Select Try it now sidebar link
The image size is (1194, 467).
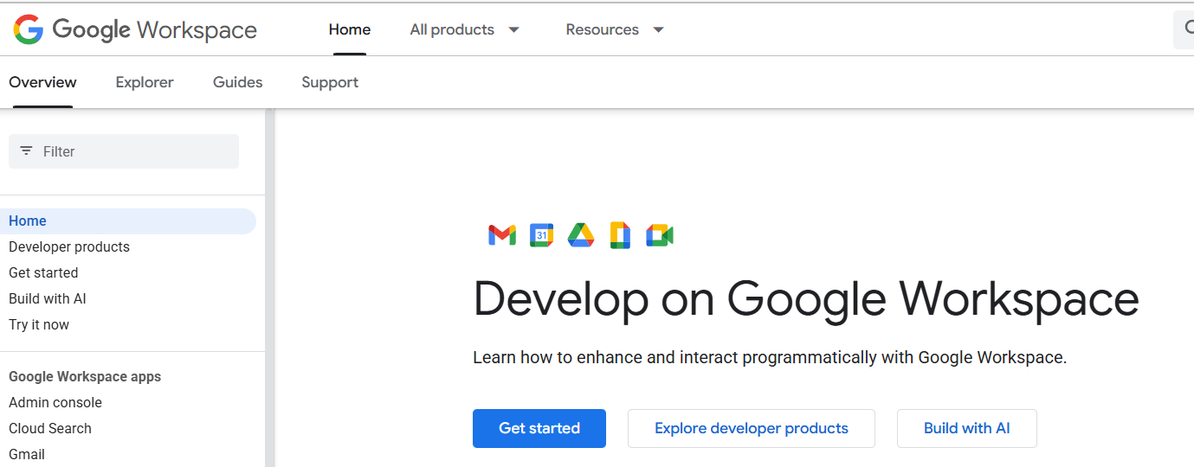(x=39, y=324)
